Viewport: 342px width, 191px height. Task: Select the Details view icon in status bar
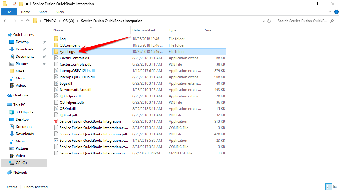(x=329, y=187)
